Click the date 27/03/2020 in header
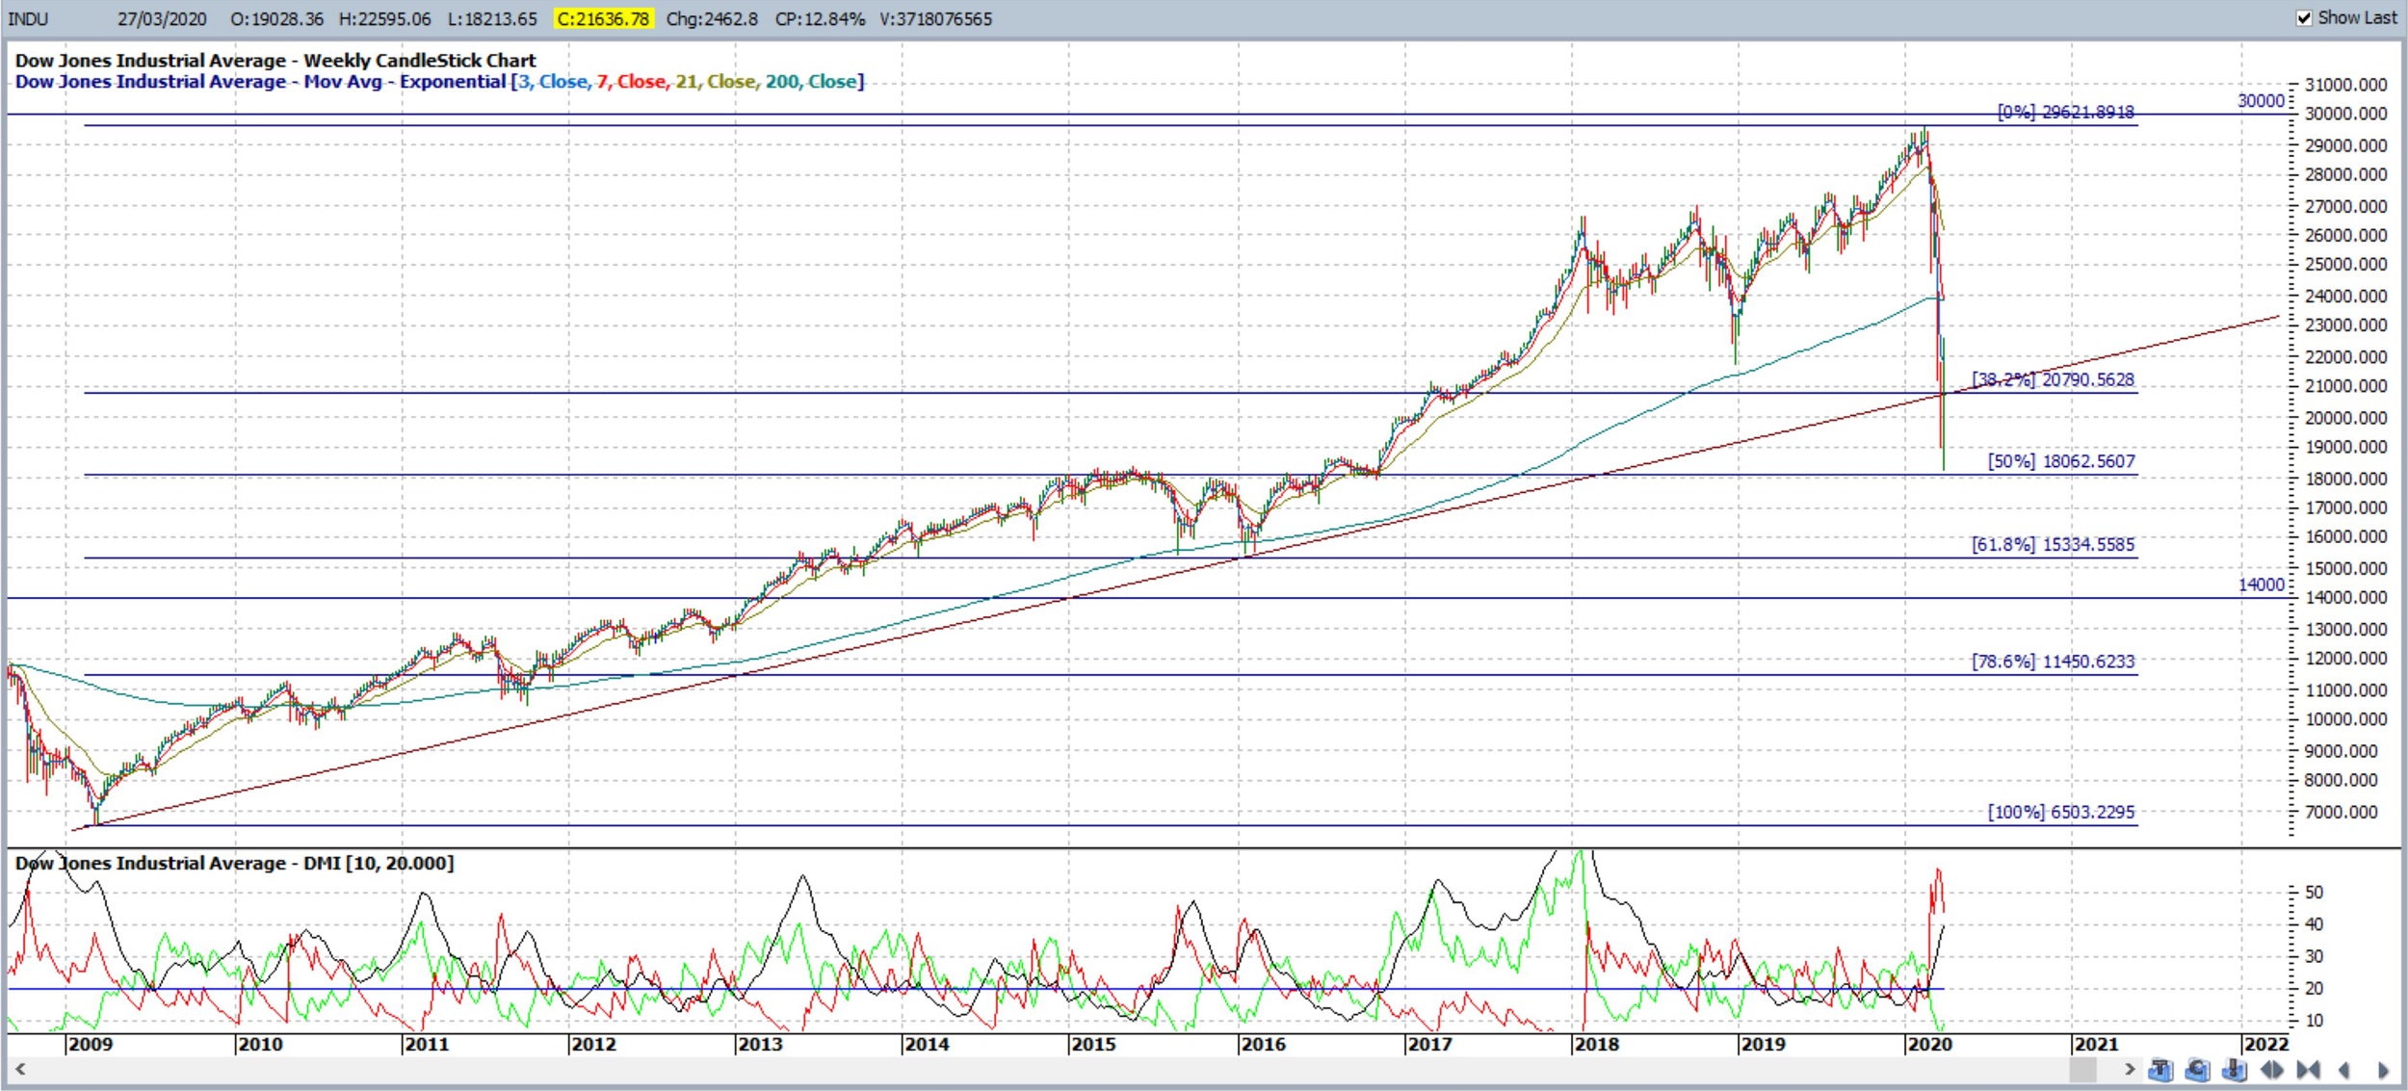 click(x=162, y=19)
